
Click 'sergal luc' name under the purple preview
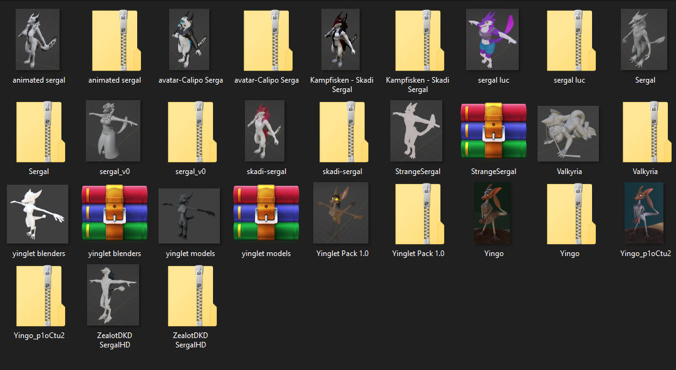pos(494,80)
